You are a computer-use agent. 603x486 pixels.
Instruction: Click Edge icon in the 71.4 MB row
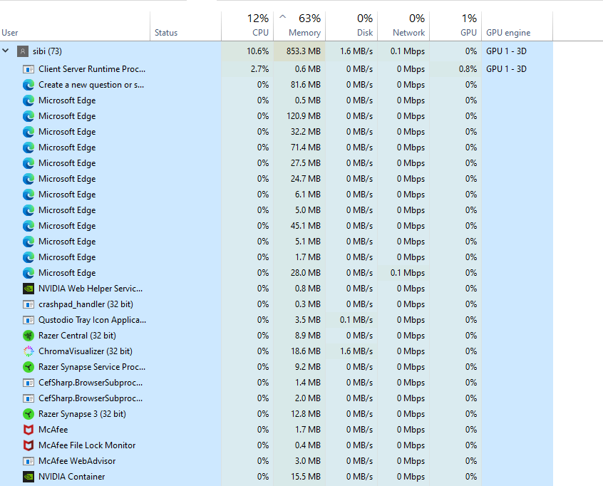tap(29, 148)
